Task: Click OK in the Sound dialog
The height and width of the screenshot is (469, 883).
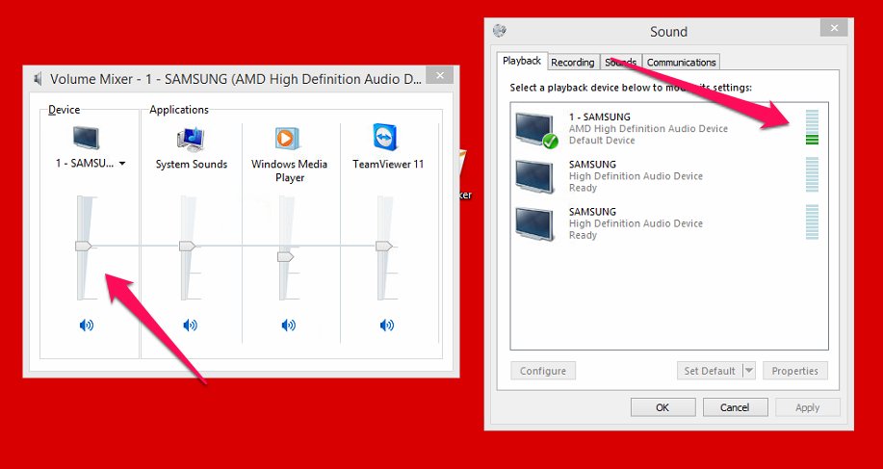Action: coord(662,407)
